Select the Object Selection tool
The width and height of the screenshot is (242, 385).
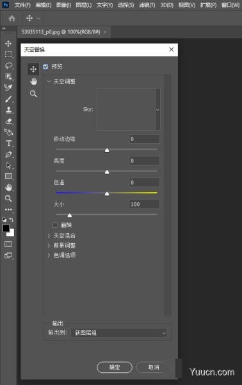click(x=8, y=77)
